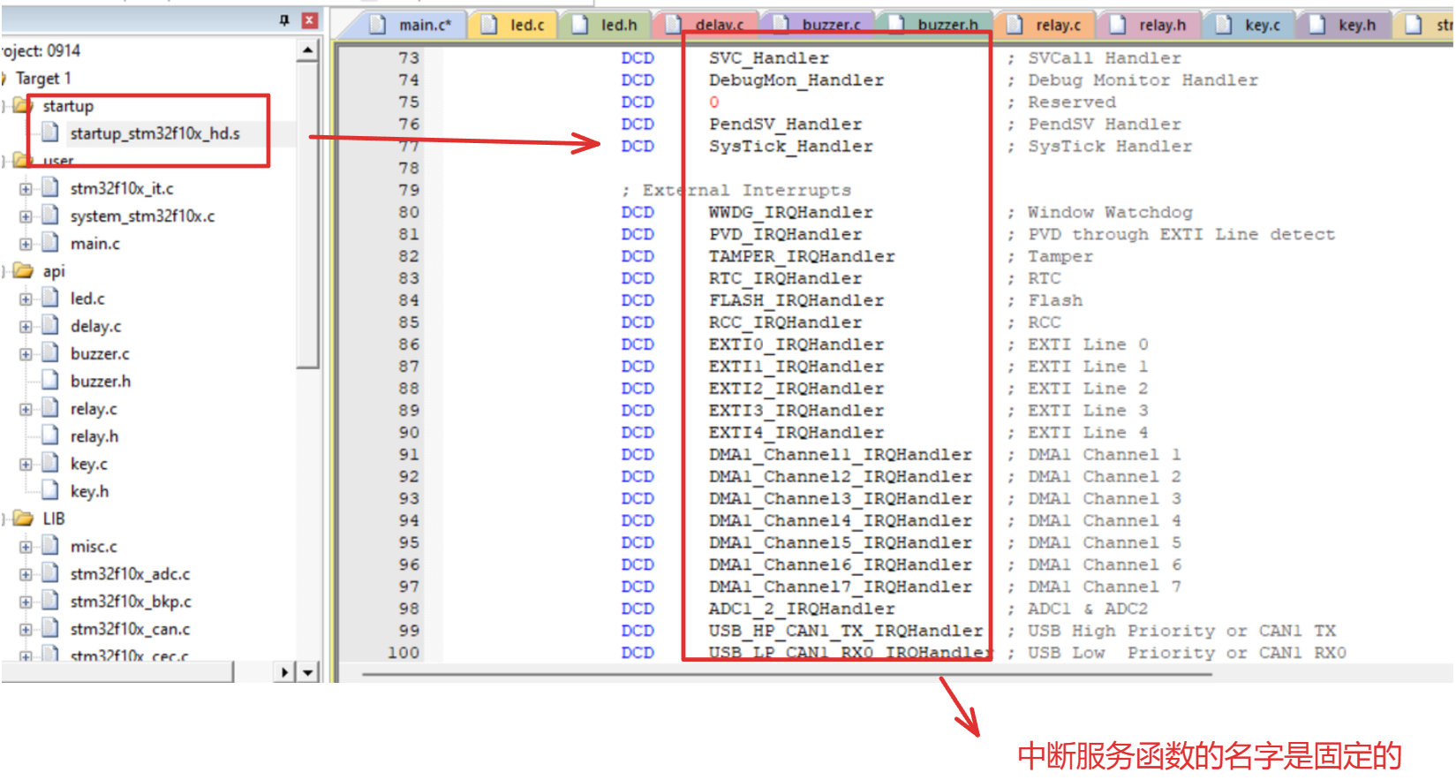
Task: Click project tree scroll up arrow
Action: 307,49
